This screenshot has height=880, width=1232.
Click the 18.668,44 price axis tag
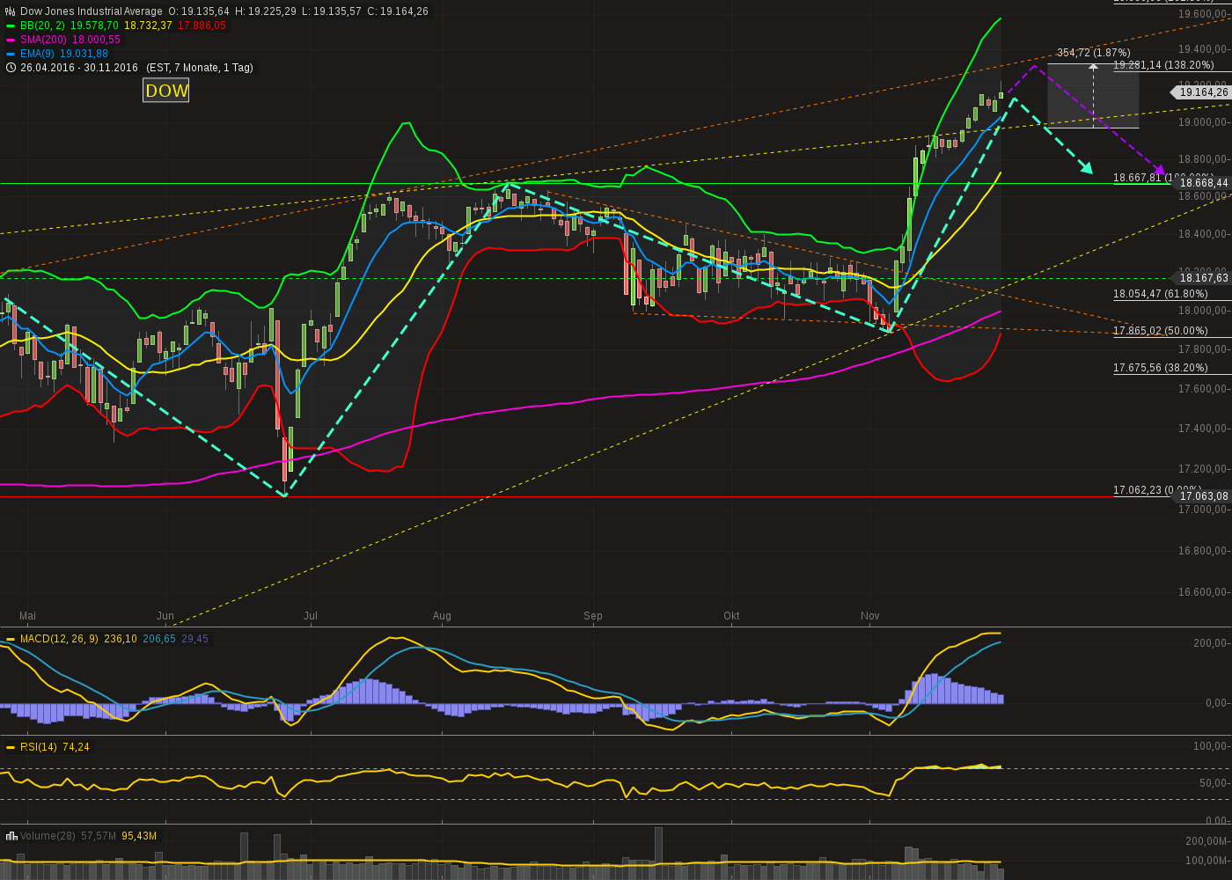tap(1203, 183)
